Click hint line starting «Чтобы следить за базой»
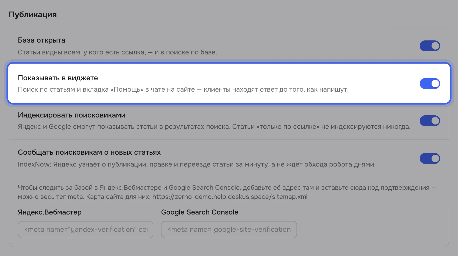The image size is (458, 256). [227, 188]
